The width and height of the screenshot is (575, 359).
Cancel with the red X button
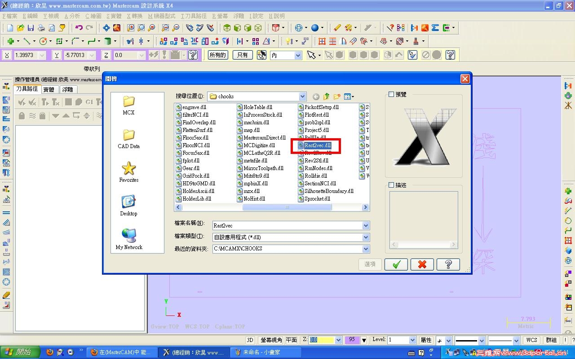click(422, 264)
